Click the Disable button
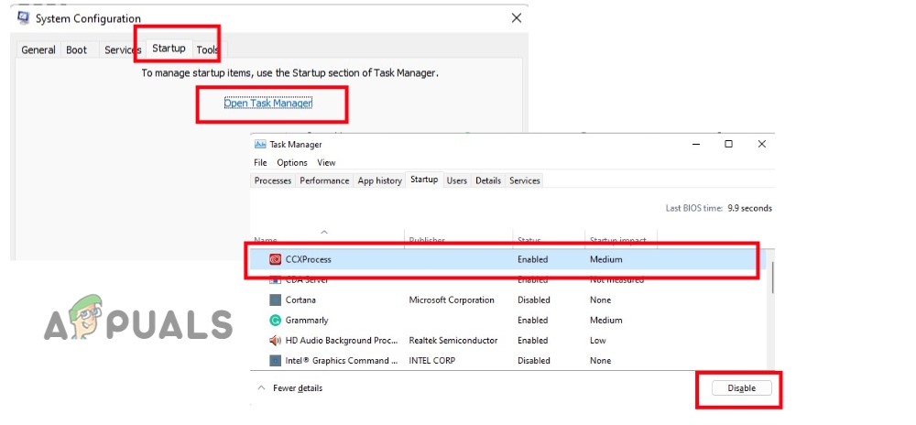 [x=742, y=388]
